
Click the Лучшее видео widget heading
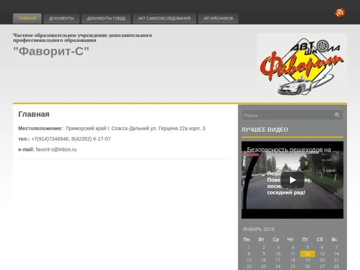click(x=265, y=130)
